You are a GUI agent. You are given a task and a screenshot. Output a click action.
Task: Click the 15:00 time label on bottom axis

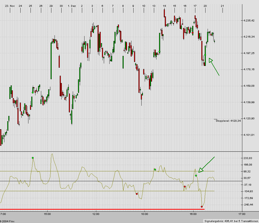pos(47,214)
